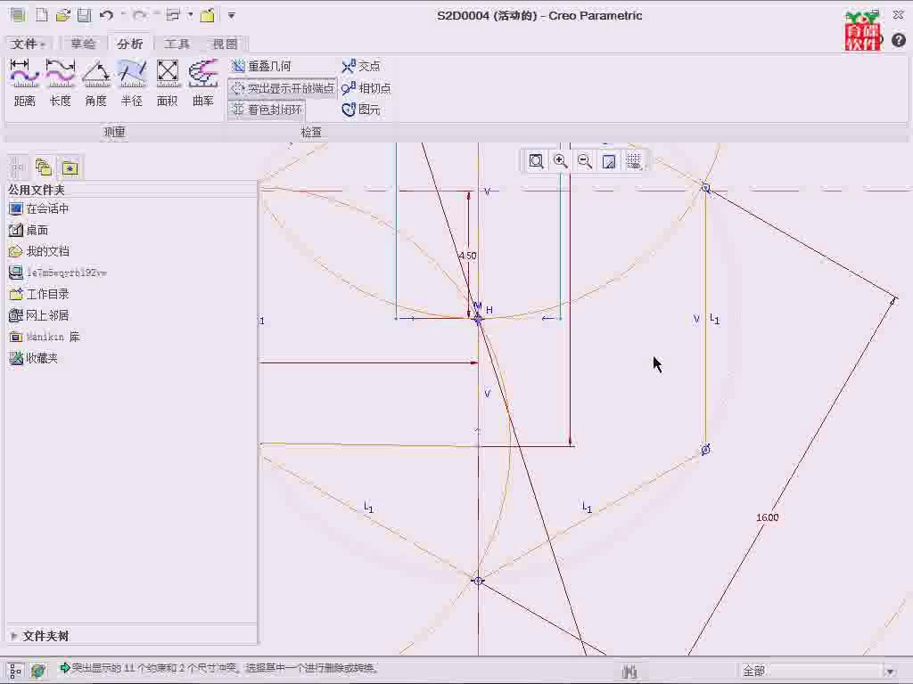Select the 面积 area measure tool
Screen dimensions: 913x684
(167, 83)
